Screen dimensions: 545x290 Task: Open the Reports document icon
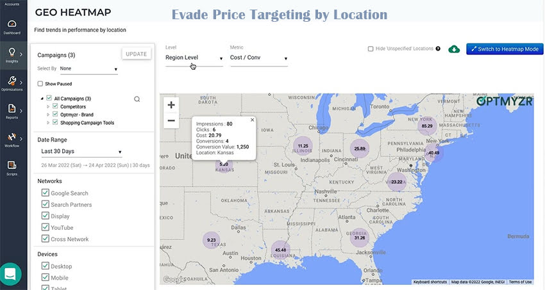point(12,109)
